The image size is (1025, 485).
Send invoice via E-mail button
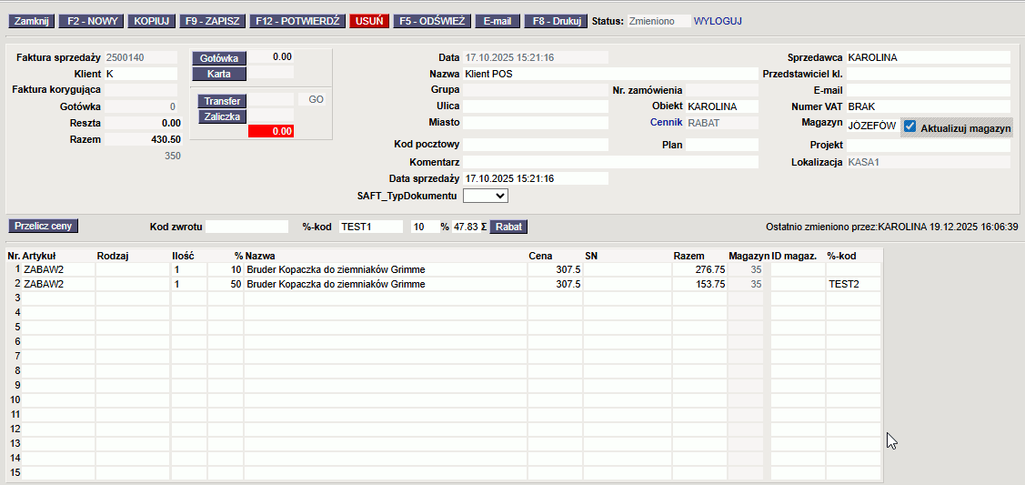pyautogui.click(x=497, y=20)
